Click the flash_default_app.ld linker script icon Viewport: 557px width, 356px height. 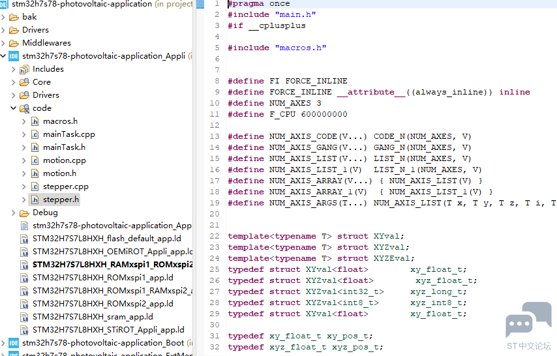click(25, 239)
